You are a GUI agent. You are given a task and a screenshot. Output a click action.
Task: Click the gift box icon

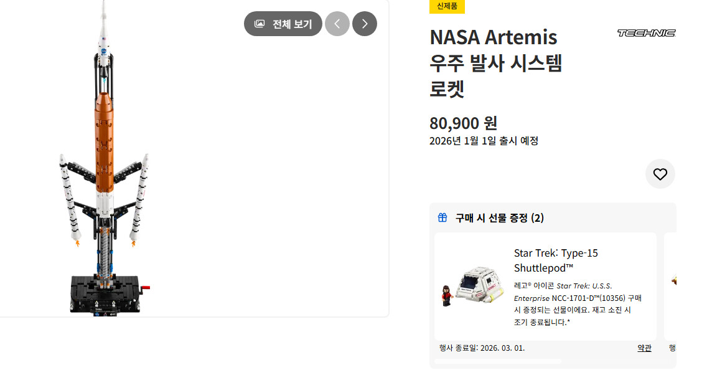(442, 217)
